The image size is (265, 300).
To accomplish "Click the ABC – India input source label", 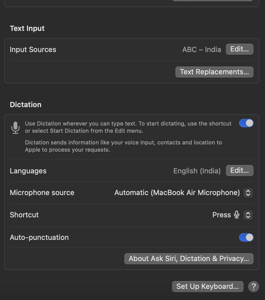I will point(202,49).
